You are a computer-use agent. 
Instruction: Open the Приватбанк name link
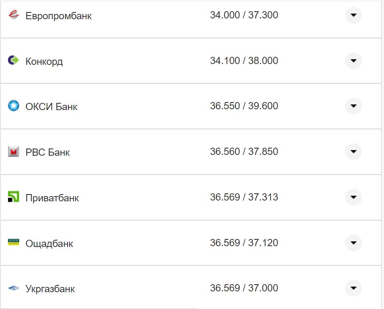coord(52,198)
